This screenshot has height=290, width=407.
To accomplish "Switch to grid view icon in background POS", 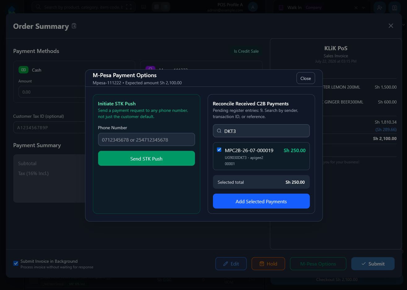I will point(157,7).
